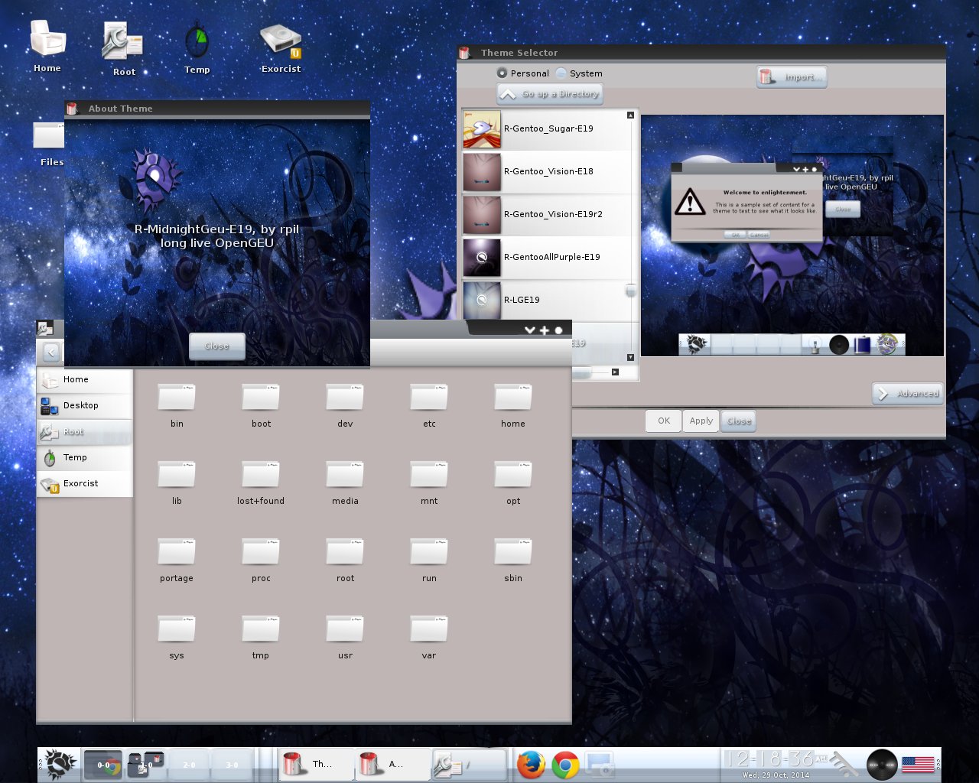Select the var folder
979x783 pixels.
429,637
